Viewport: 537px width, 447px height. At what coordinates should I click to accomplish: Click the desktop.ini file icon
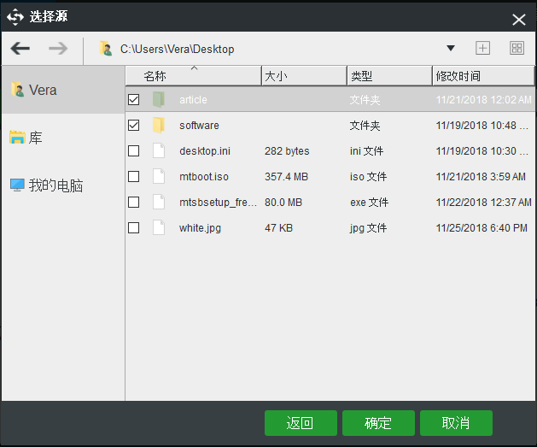tap(159, 150)
